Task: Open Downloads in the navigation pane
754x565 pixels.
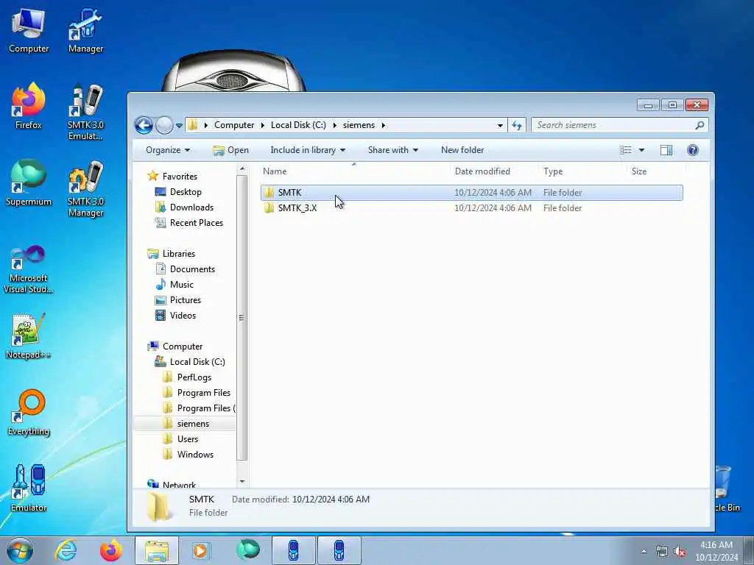Action: 191,207
